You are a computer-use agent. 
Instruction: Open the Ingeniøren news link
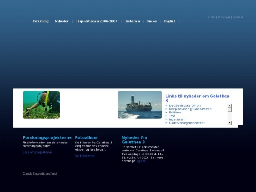pos(177,119)
